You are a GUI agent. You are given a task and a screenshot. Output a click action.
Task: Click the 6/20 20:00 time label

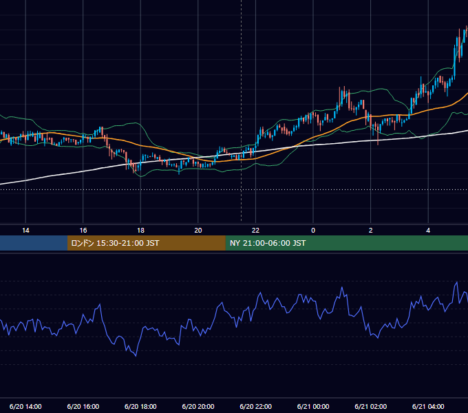click(198, 406)
